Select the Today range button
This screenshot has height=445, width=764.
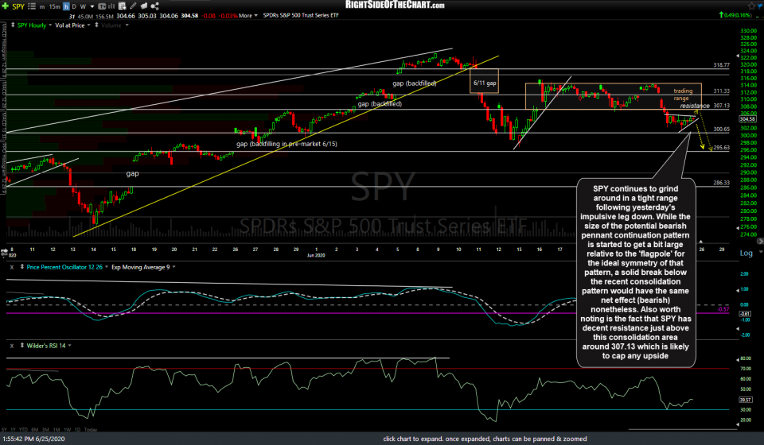(x=91, y=430)
